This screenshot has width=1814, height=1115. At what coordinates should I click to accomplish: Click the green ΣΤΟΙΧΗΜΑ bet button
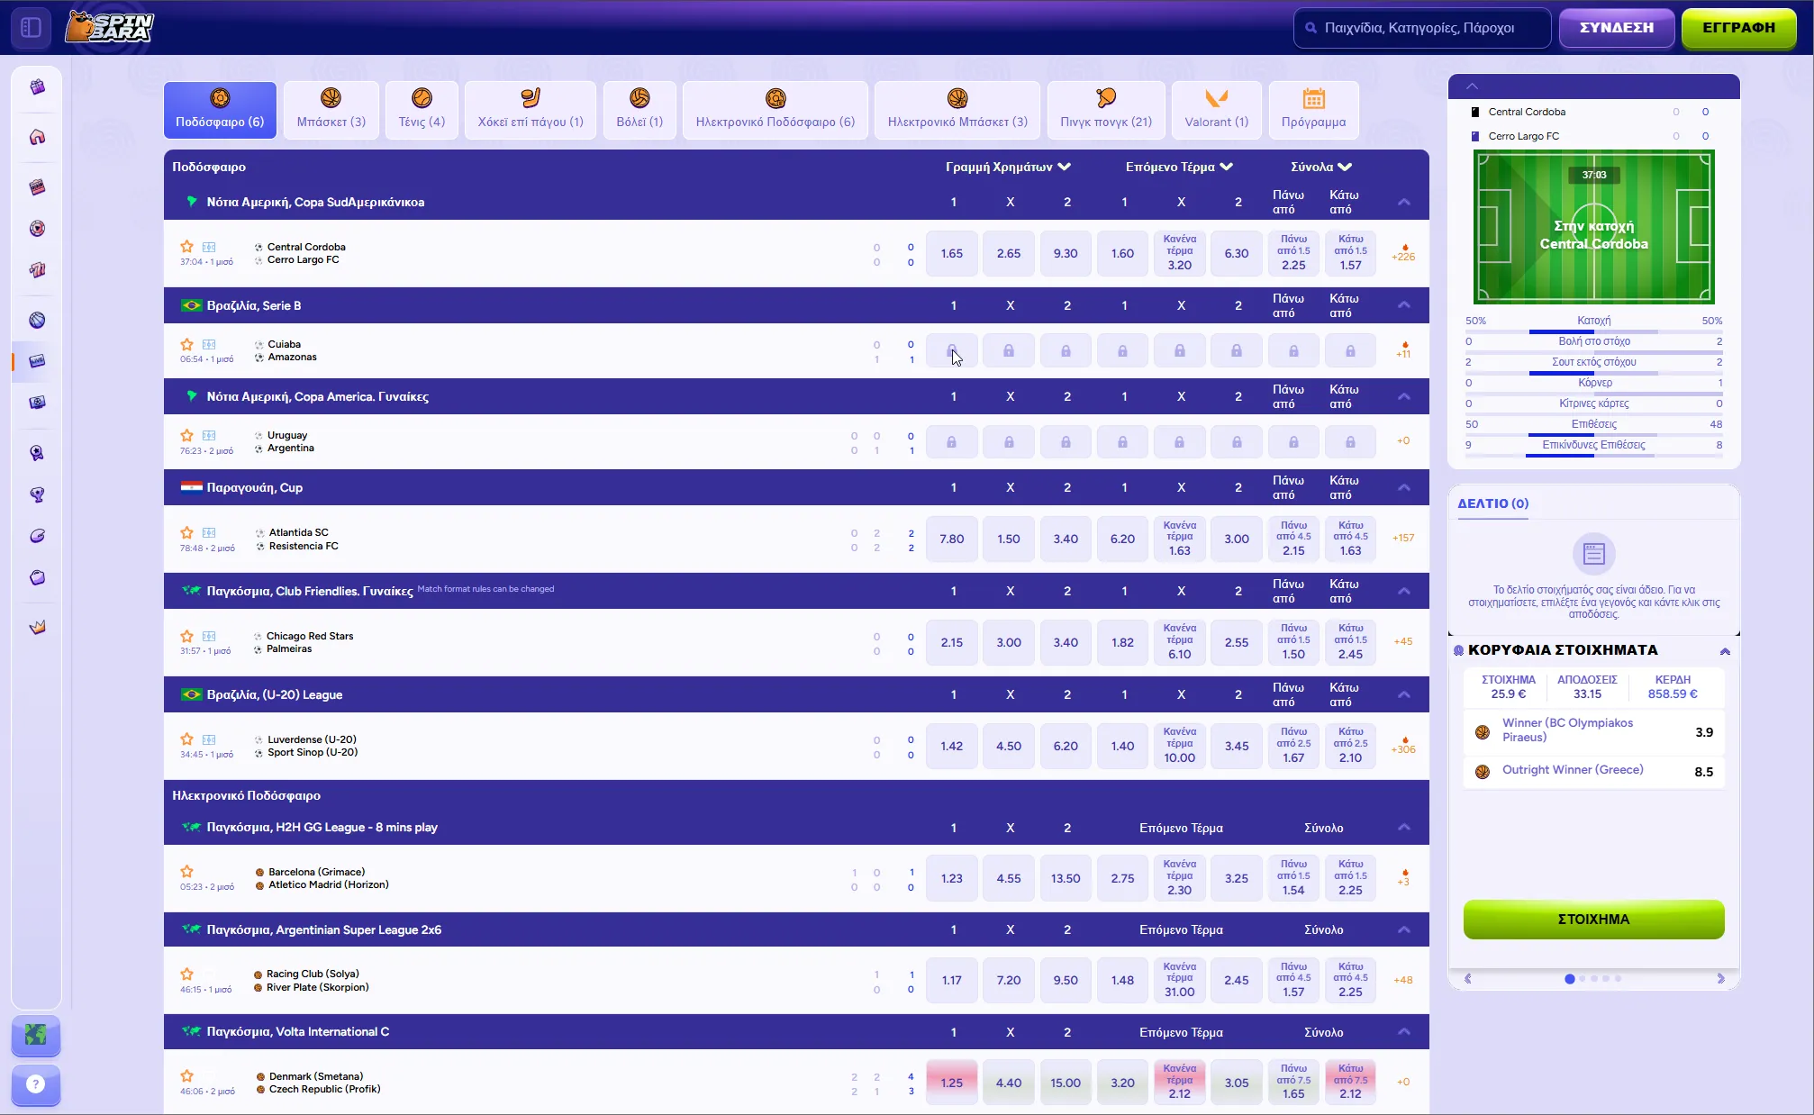pos(1593,920)
